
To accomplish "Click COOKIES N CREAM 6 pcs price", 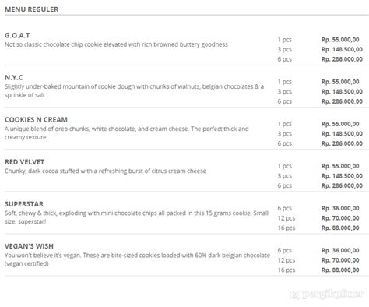I will point(342,143).
